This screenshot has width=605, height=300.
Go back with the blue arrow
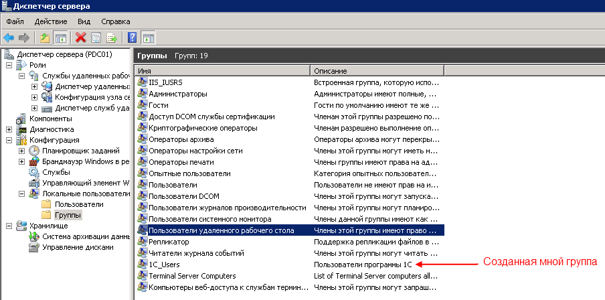coord(9,37)
